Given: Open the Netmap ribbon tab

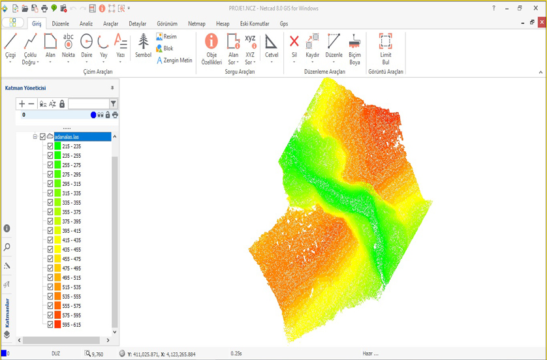Looking at the screenshot, I should tap(196, 23).
